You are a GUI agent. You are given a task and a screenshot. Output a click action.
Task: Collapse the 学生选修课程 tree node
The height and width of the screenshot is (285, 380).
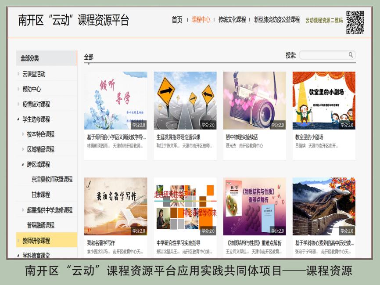coord(18,119)
